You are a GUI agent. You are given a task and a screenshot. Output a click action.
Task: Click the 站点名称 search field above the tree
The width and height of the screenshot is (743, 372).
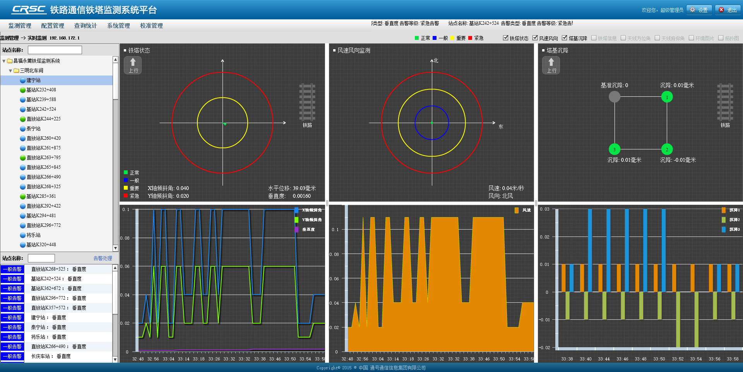[x=55, y=50]
